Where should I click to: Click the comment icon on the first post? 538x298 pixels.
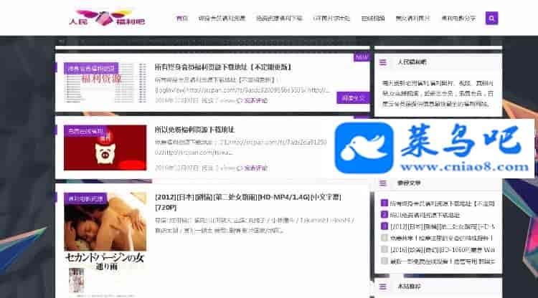(x=240, y=100)
